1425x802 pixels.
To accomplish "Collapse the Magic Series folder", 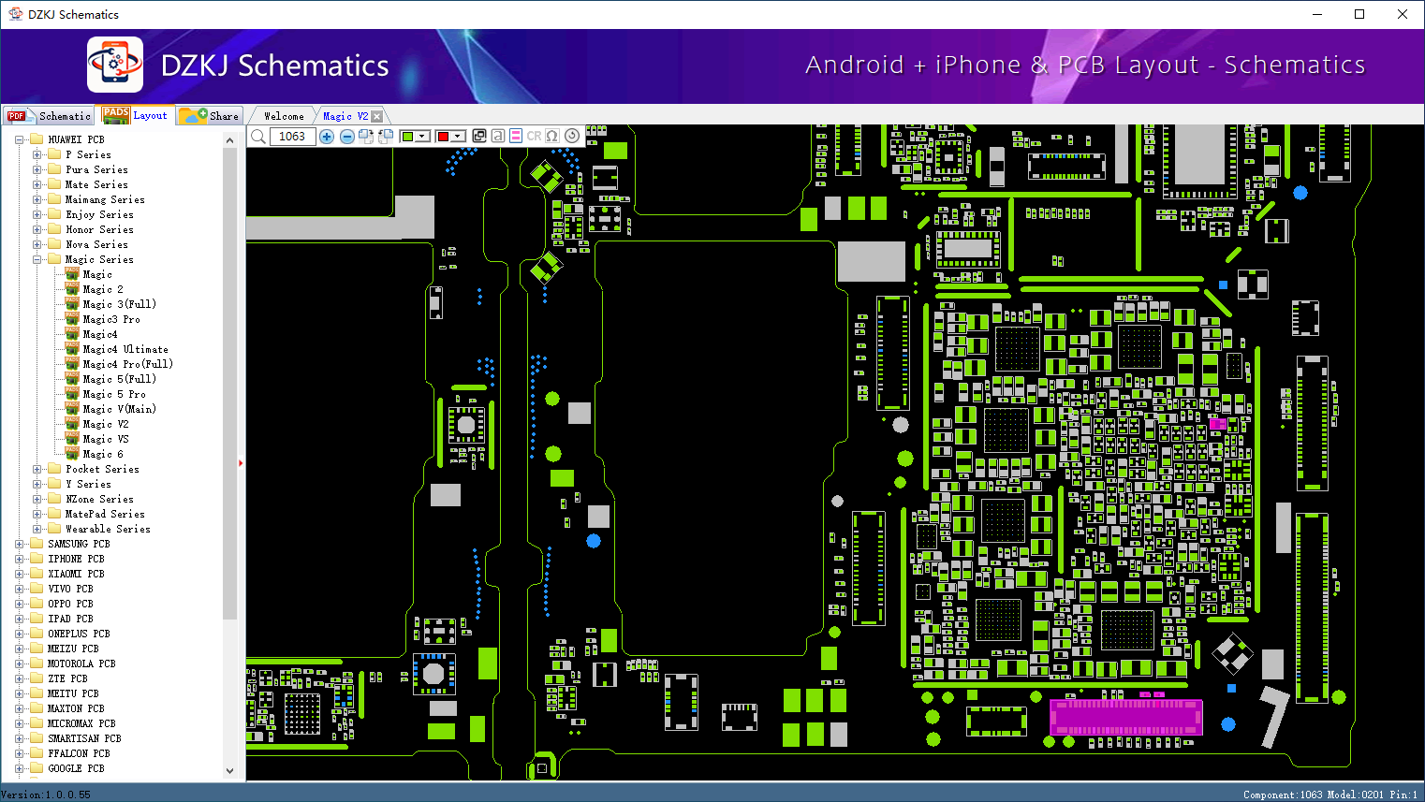I will (37, 259).
